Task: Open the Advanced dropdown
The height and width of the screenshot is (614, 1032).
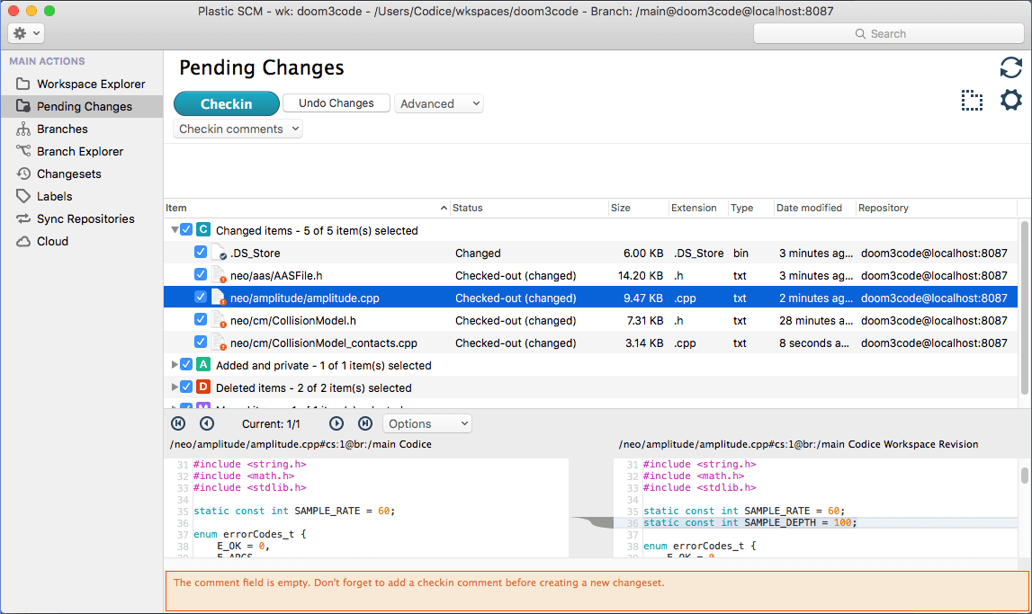Action: pyautogui.click(x=439, y=103)
